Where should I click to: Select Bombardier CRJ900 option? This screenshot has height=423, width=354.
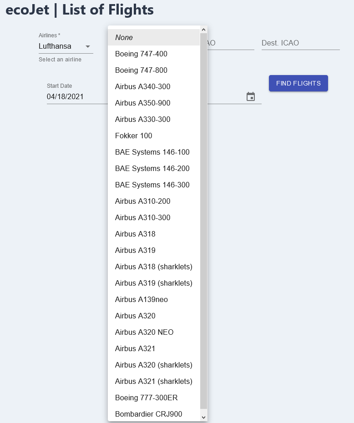pyautogui.click(x=154, y=414)
